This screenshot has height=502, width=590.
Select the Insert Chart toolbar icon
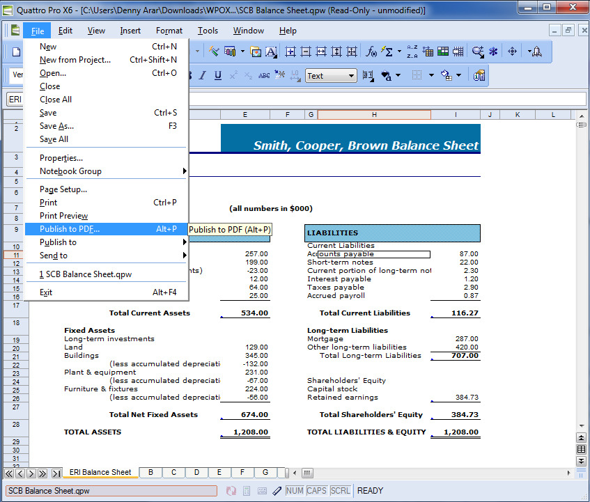[230, 52]
